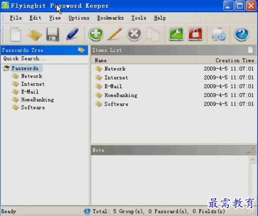Select E-Mail row in Items List

point(173,86)
